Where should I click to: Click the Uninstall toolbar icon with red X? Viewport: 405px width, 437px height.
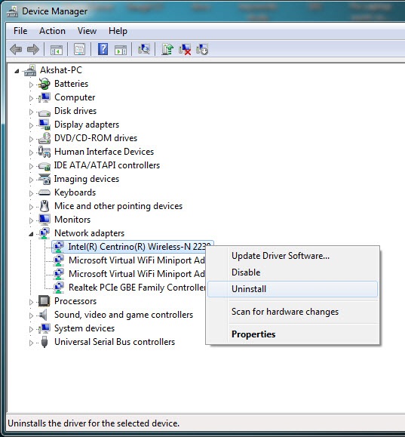coord(185,49)
